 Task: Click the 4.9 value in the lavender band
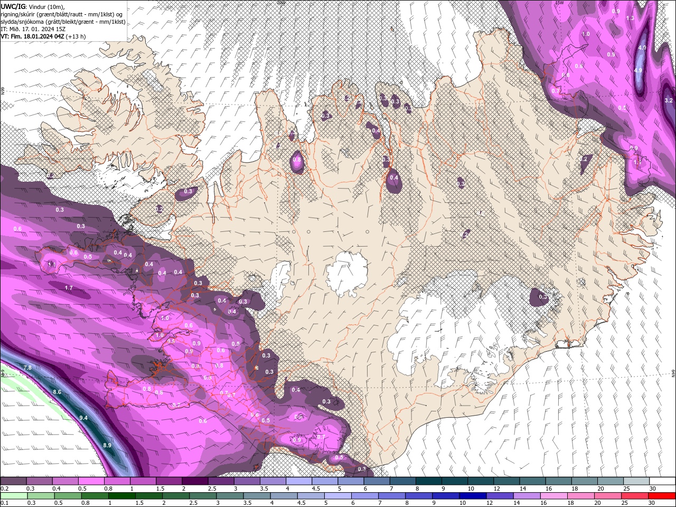click(637, 70)
